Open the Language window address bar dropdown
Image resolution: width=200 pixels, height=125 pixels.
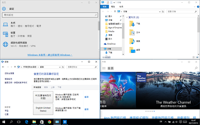coord(60,67)
